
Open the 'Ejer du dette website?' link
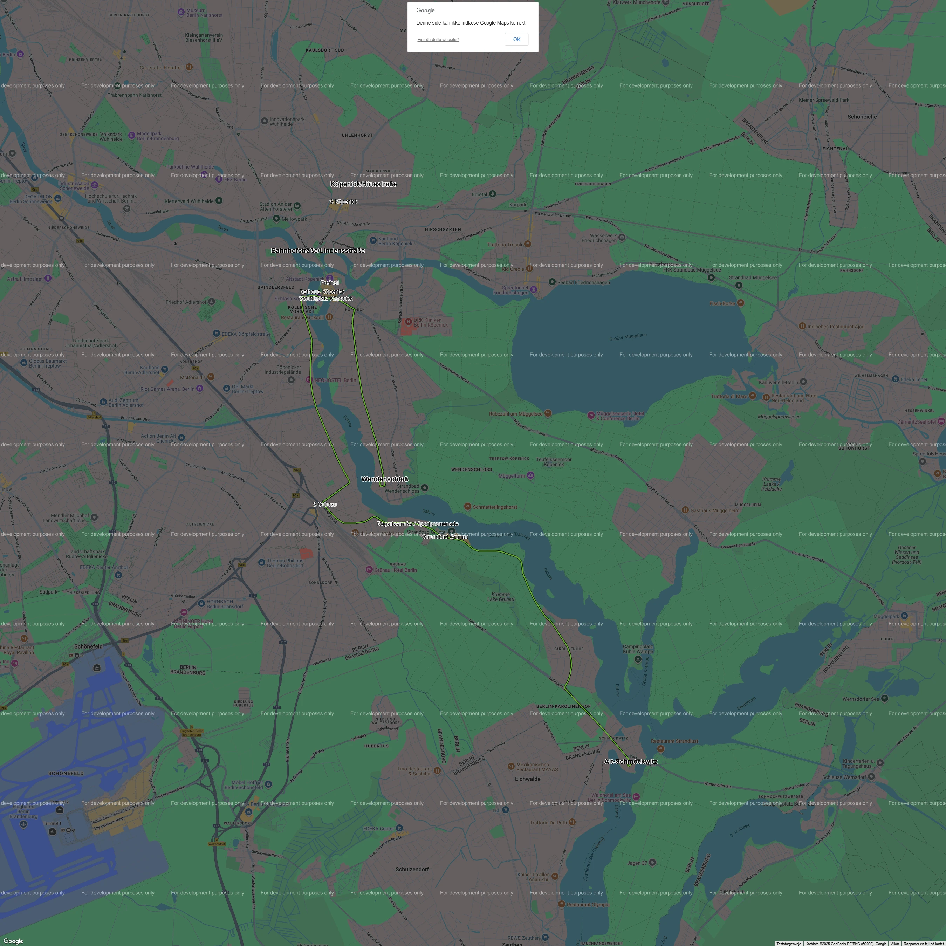click(x=438, y=40)
